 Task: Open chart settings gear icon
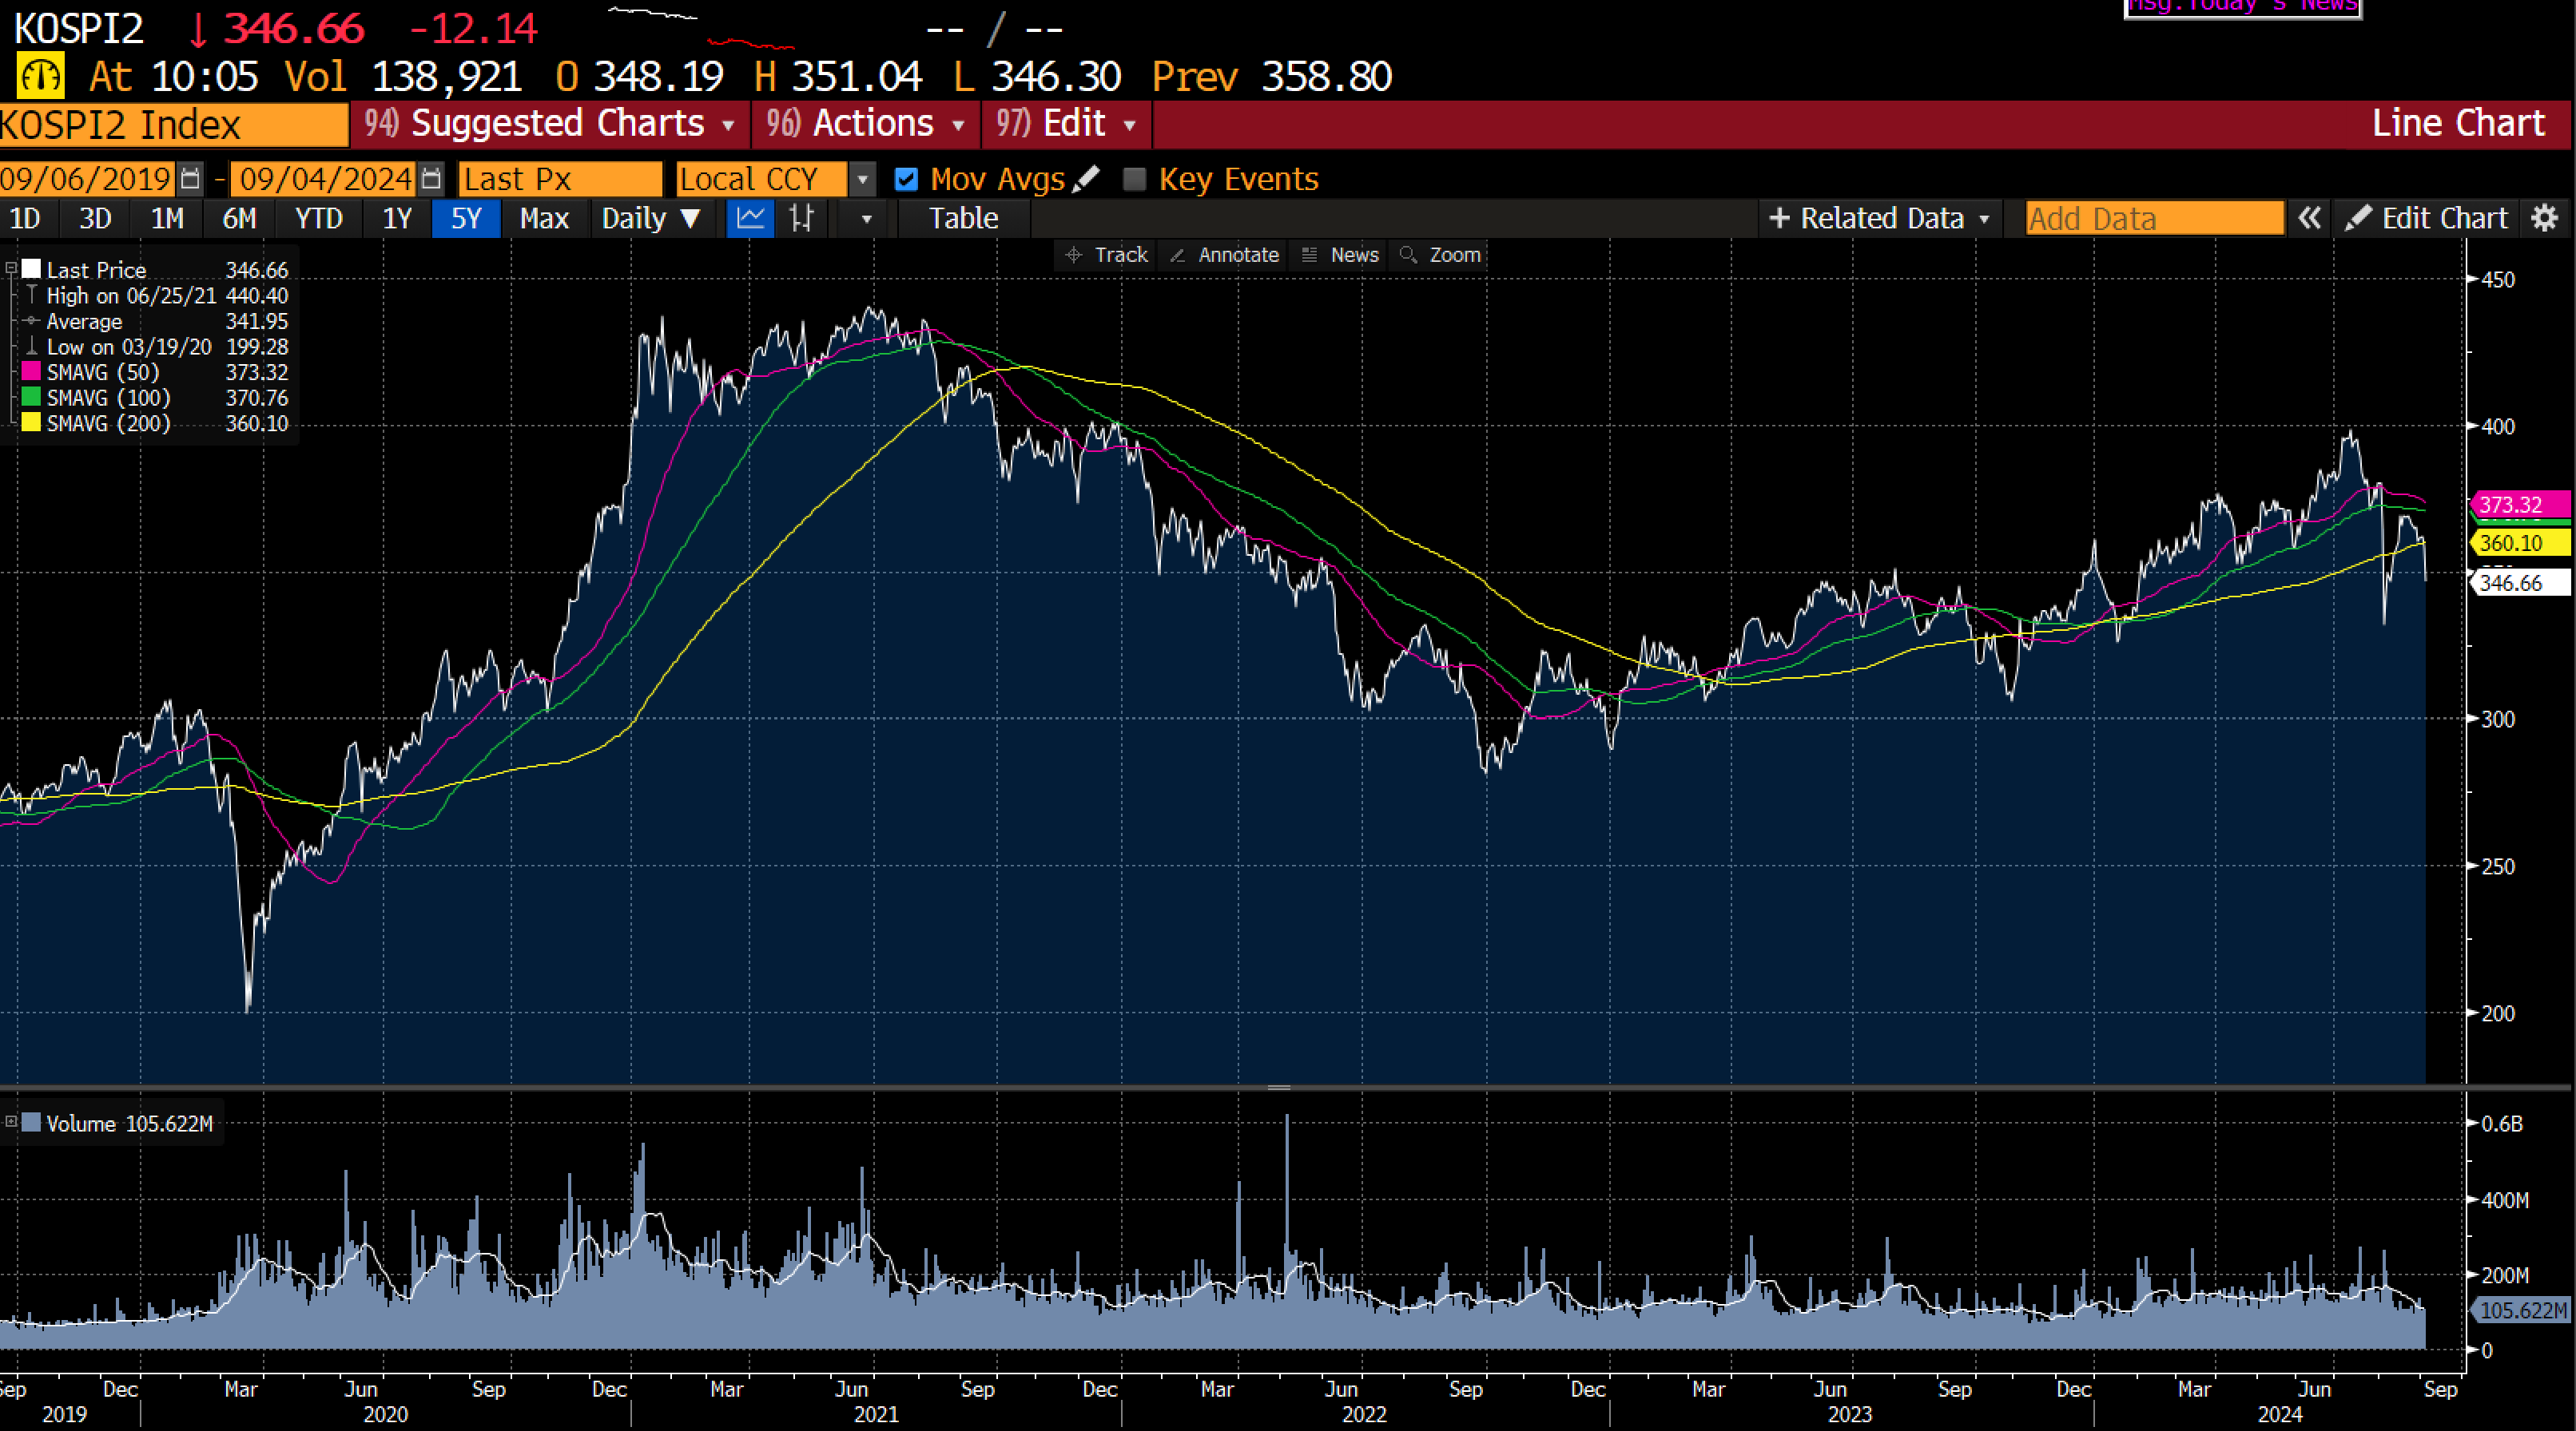(x=2544, y=218)
